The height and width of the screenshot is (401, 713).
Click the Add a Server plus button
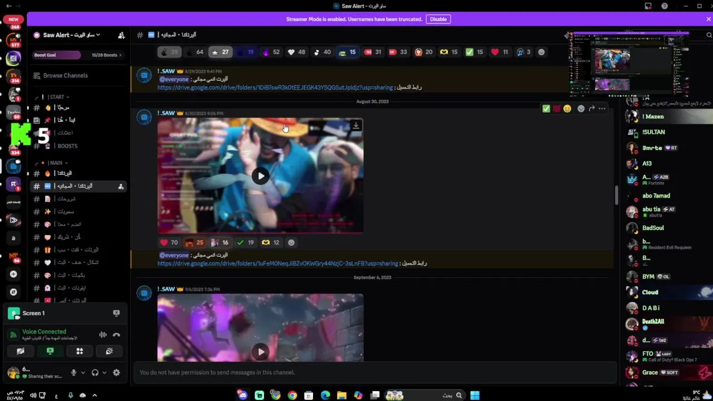click(x=13, y=274)
